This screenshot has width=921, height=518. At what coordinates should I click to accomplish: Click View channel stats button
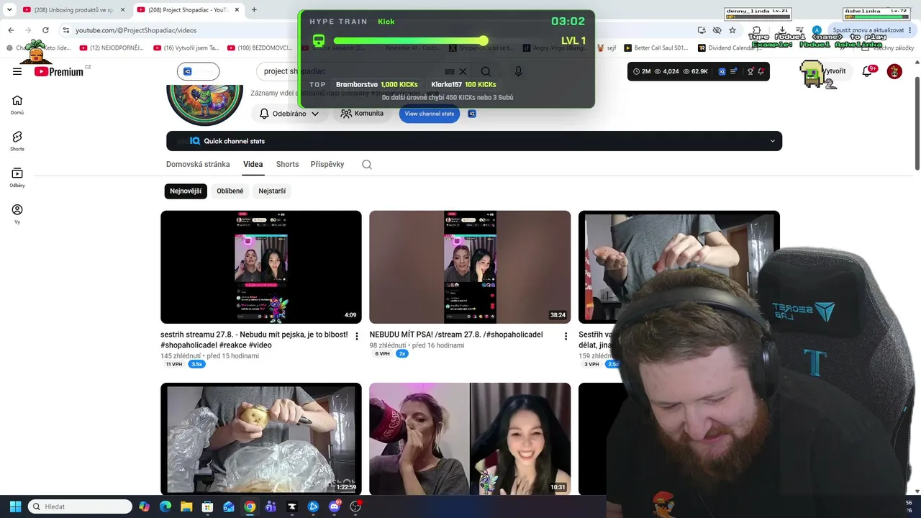pyautogui.click(x=430, y=114)
